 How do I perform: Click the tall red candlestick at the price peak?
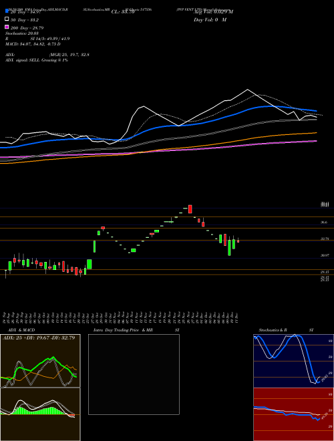[x=190, y=209]
